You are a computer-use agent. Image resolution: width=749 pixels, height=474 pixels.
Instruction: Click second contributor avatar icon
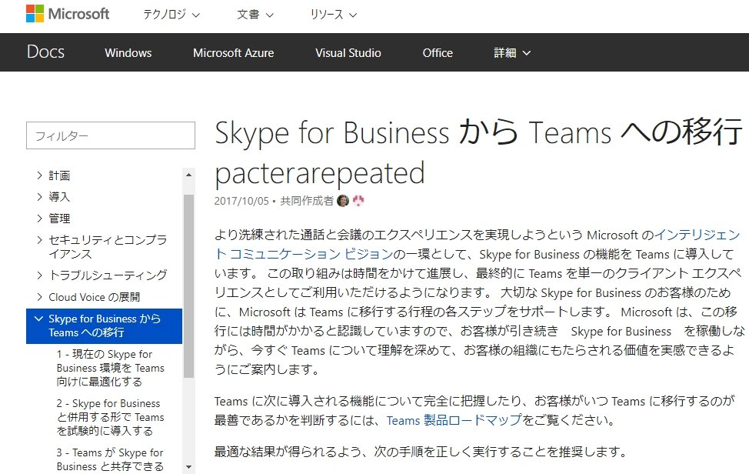[358, 201]
